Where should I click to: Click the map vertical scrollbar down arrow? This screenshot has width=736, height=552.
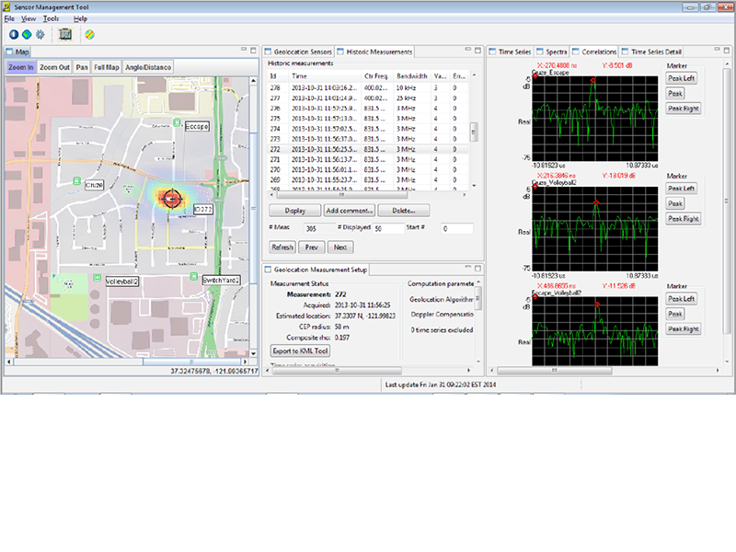[254, 353]
